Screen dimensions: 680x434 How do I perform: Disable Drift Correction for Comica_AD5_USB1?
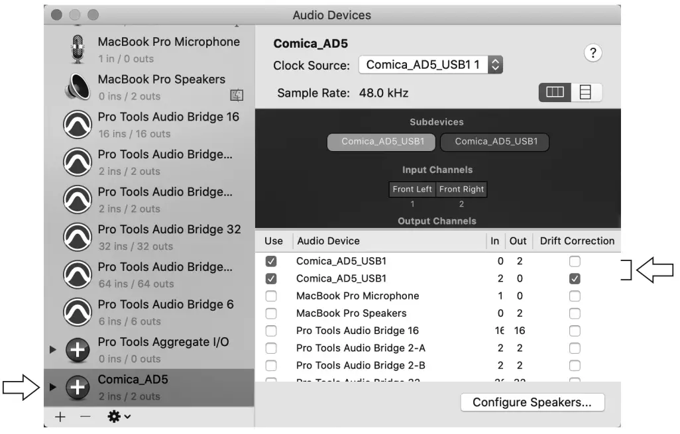tap(575, 278)
